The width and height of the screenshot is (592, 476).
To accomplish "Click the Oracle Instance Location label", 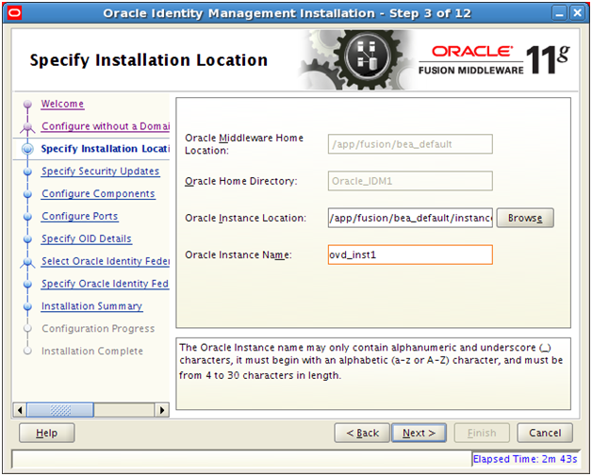I will point(245,218).
